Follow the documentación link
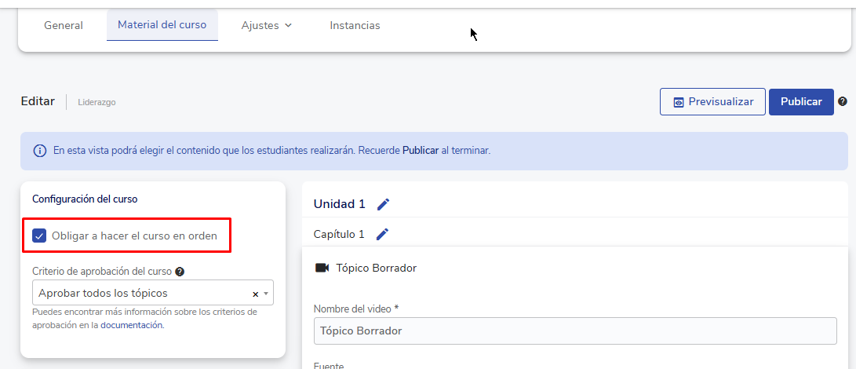856x369 pixels. point(132,324)
